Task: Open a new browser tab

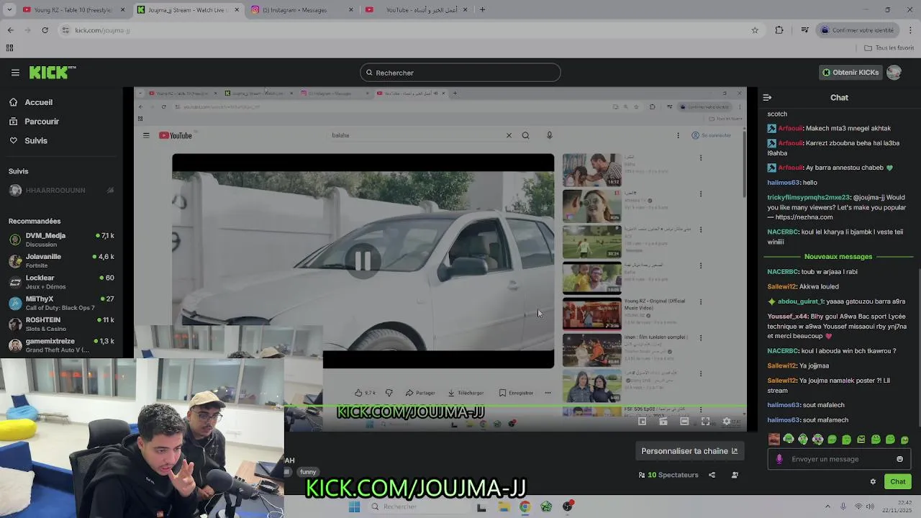Action: 482,10
